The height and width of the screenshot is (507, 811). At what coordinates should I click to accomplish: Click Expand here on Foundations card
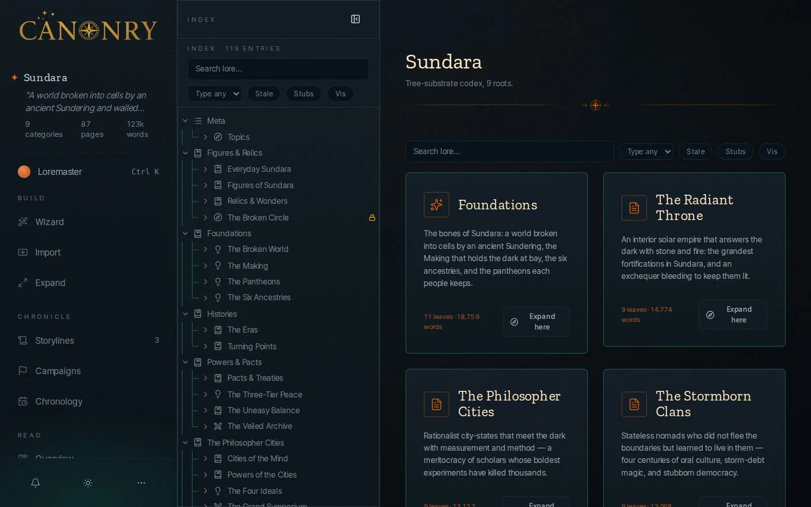pos(536,321)
